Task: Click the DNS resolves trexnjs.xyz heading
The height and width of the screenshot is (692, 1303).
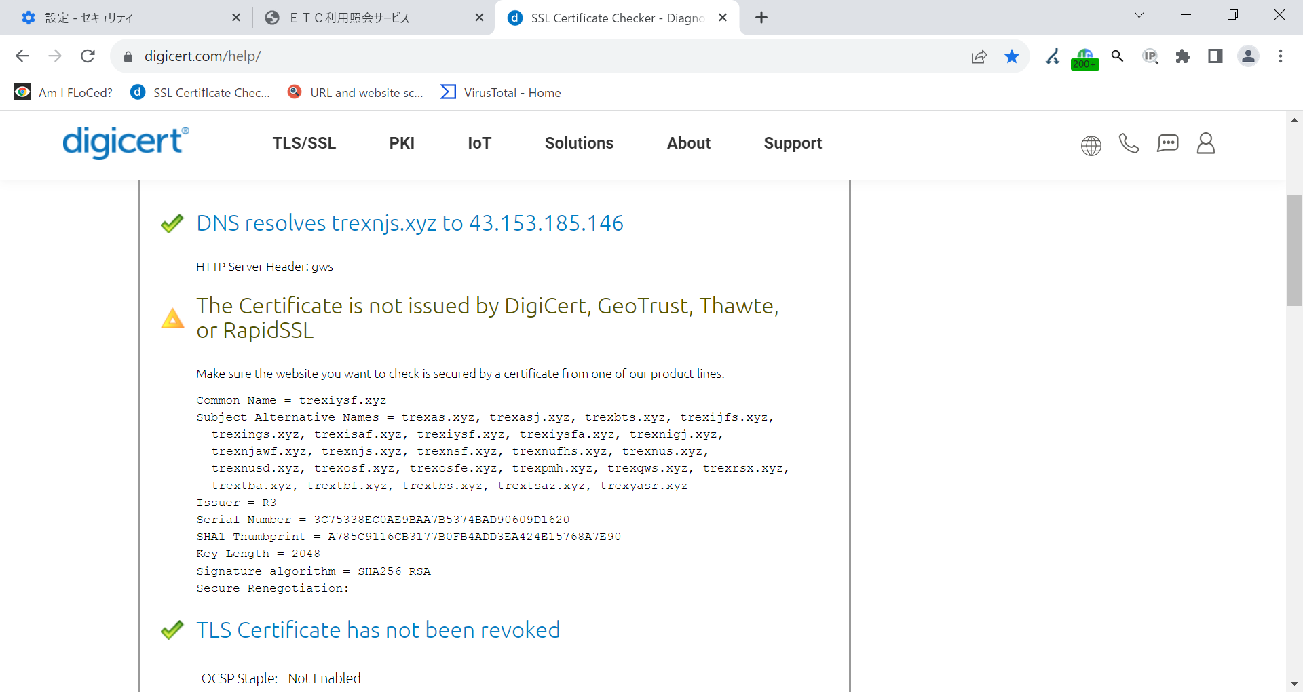Action: pyautogui.click(x=409, y=223)
